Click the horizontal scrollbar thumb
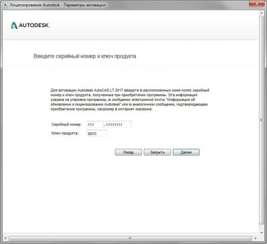 (x=130, y=238)
